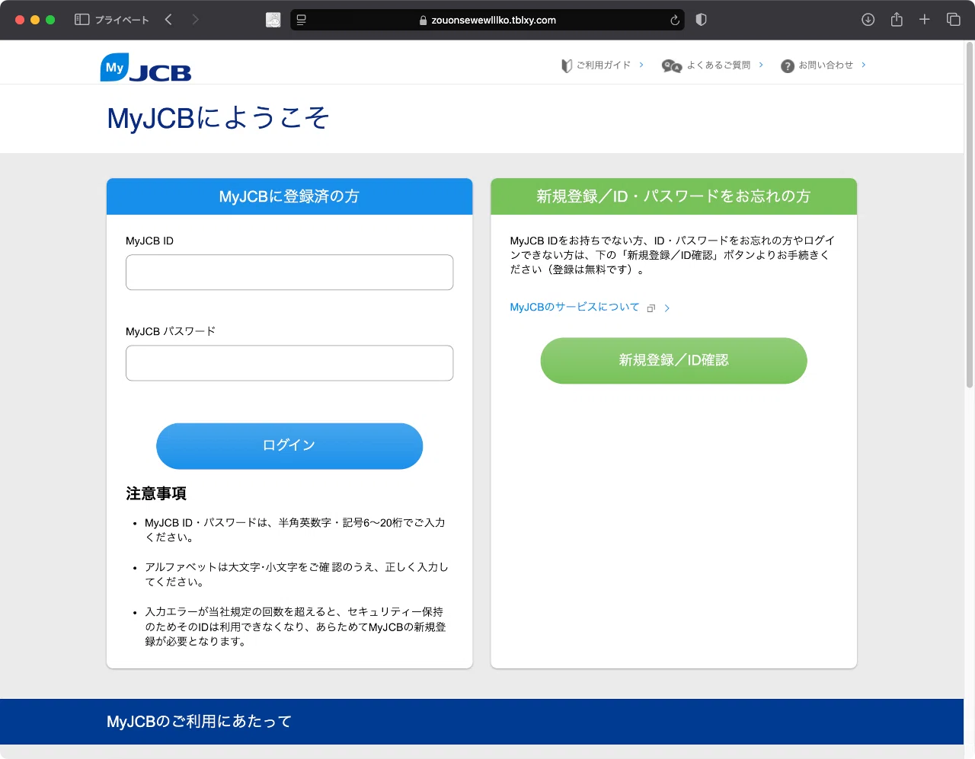The image size is (975, 759).
Task: Click the chevron after MyJCBのサービスについて
Action: 667,308
